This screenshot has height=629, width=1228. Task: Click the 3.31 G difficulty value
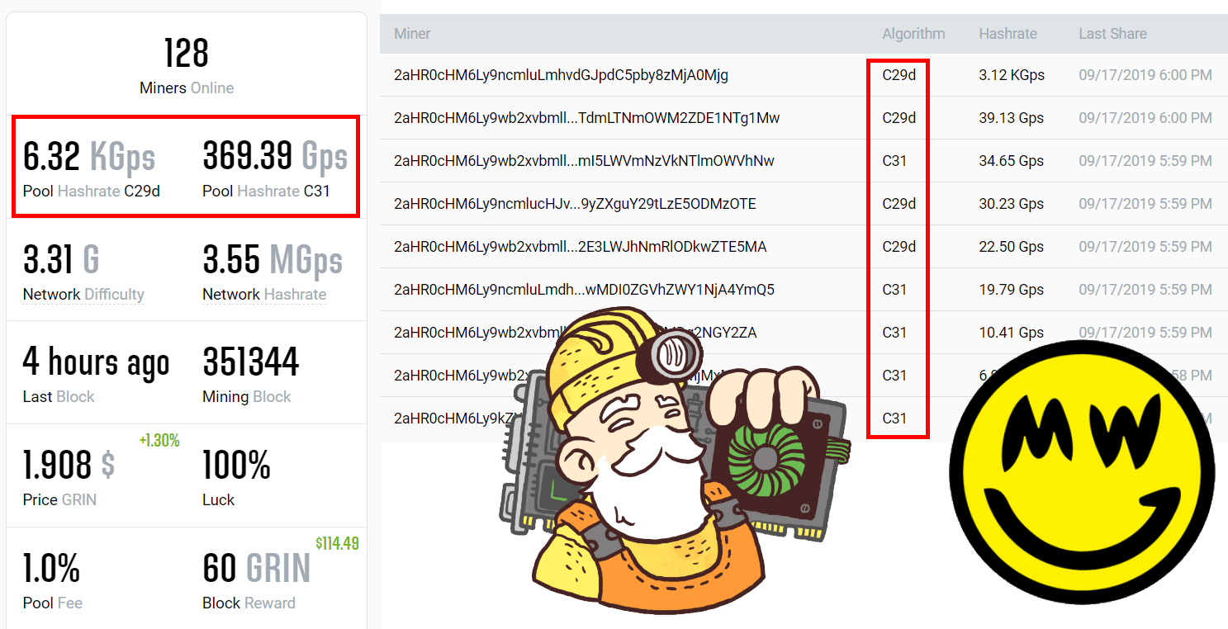click(61, 260)
